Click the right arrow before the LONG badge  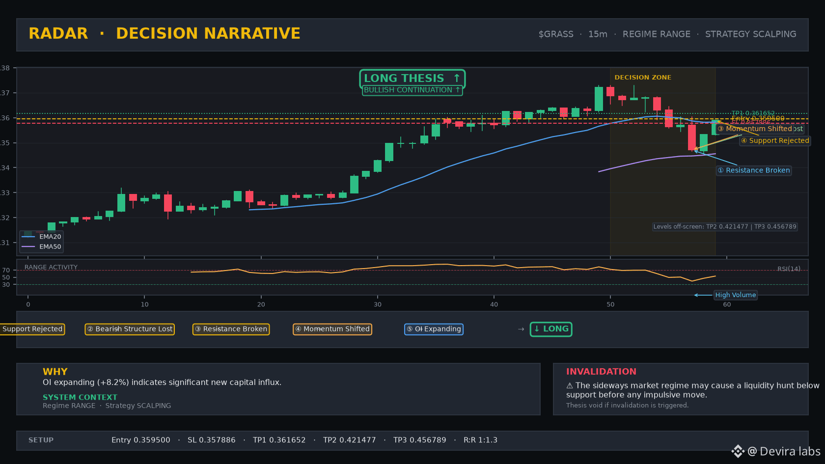coord(521,329)
